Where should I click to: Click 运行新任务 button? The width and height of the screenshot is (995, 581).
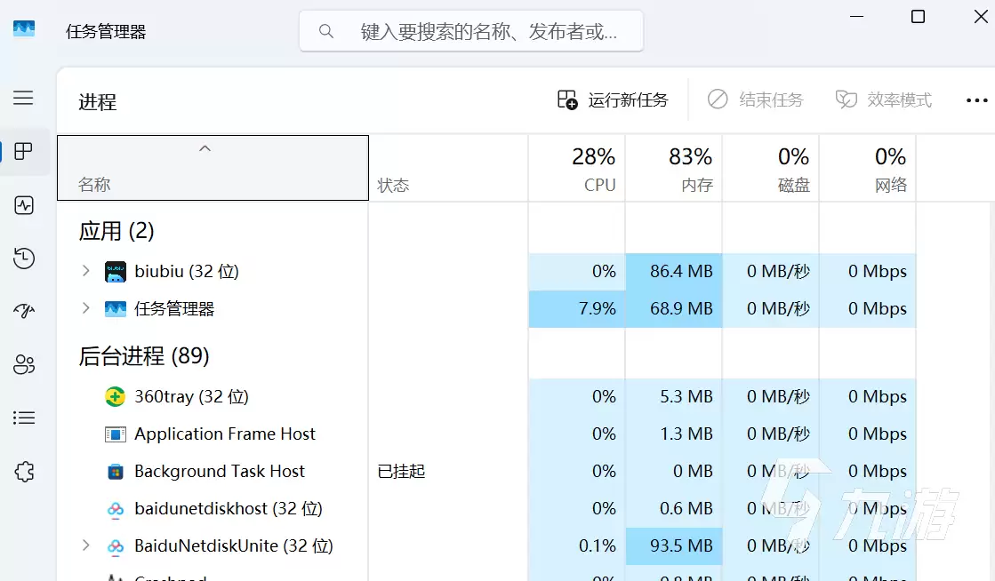coord(613,99)
